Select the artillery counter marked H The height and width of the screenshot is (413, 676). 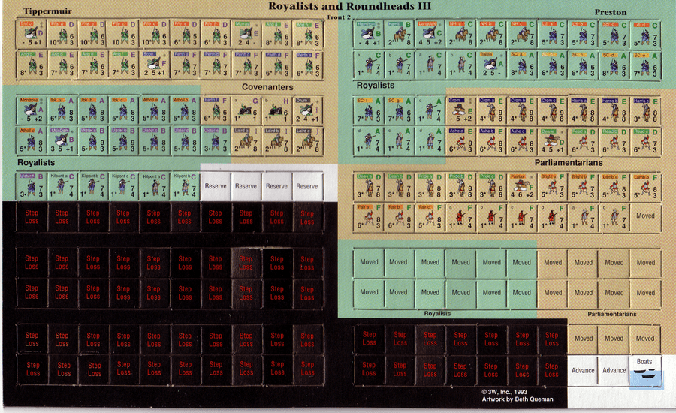(276, 110)
